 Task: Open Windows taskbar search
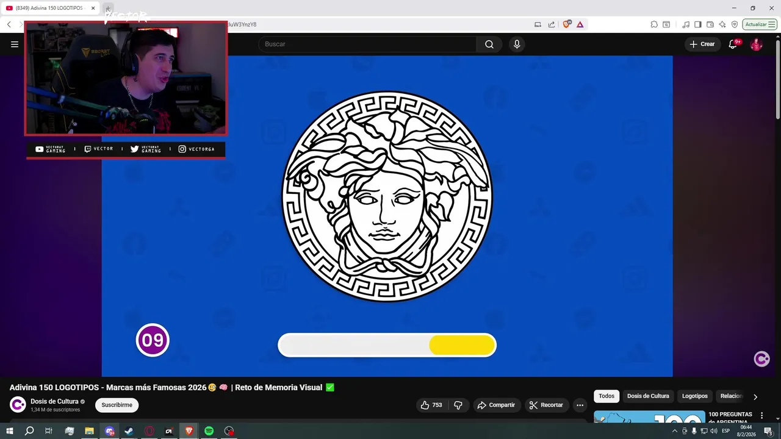tap(29, 431)
